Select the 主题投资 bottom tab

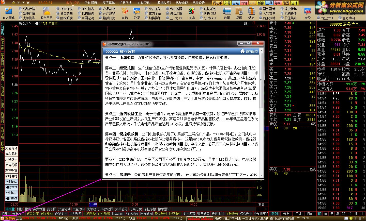232,214
